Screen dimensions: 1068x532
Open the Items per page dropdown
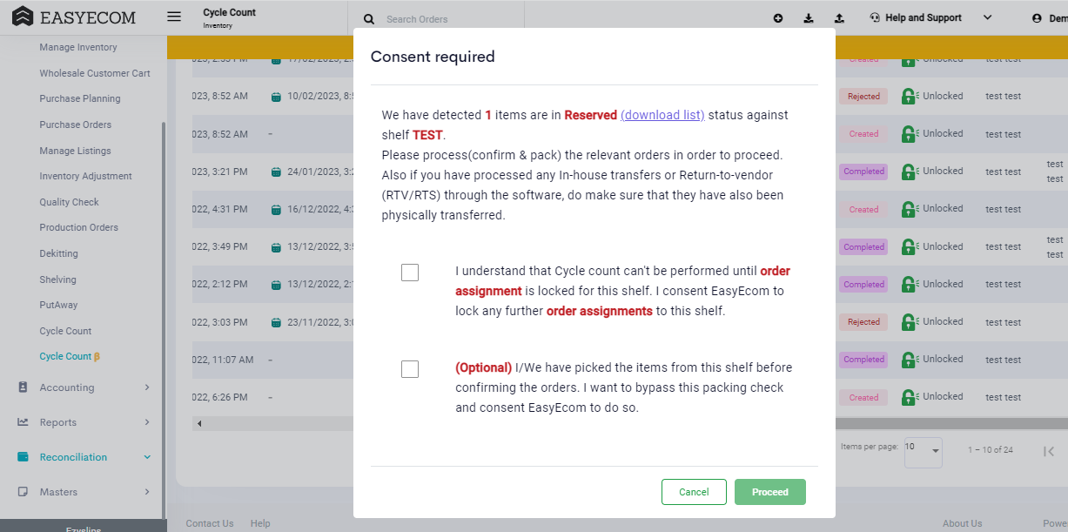click(x=923, y=451)
